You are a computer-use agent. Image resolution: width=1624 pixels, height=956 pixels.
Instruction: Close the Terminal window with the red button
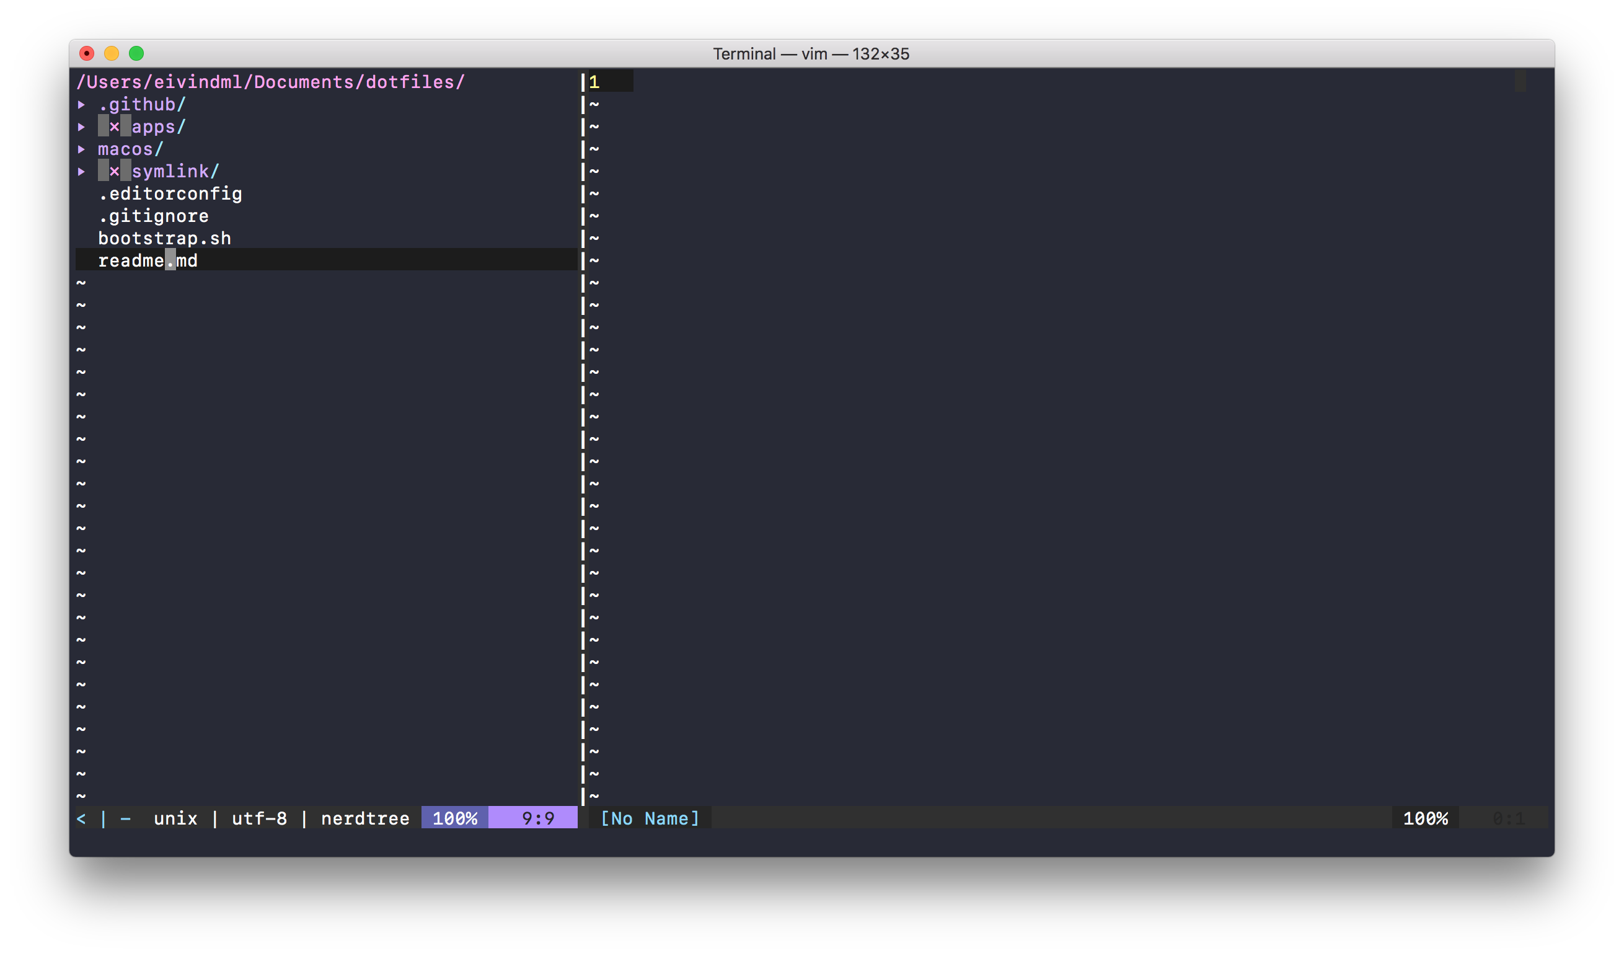tap(86, 53)
